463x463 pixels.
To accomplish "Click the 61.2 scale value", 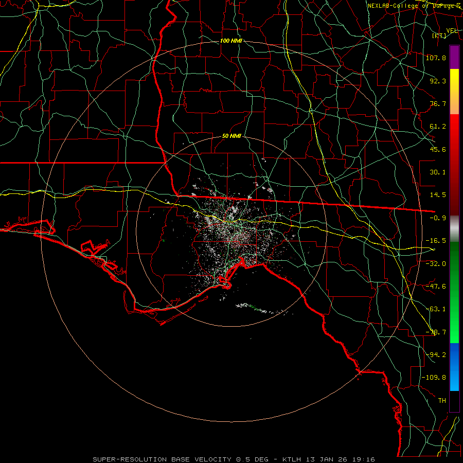I will coord(438,127).
